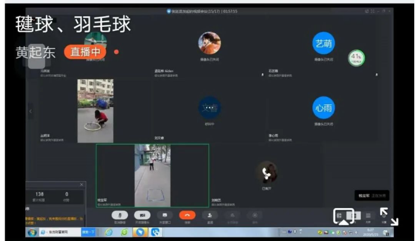Go to previous page of participants
The height and width of the screenshot is (241, 416).
coord(31,112)
